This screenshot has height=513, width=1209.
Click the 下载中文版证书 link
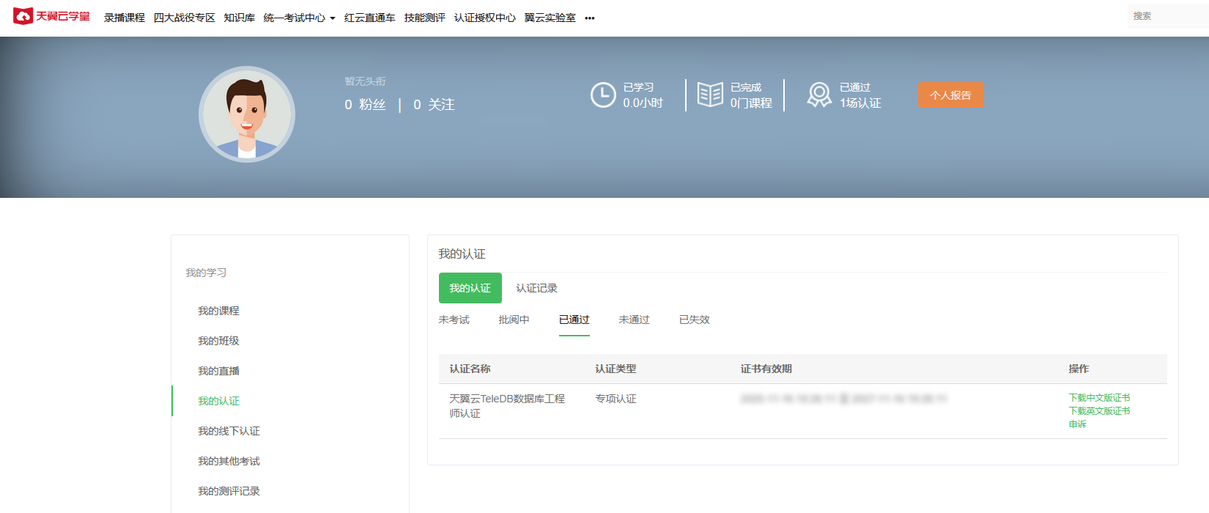coord(1099,398)
